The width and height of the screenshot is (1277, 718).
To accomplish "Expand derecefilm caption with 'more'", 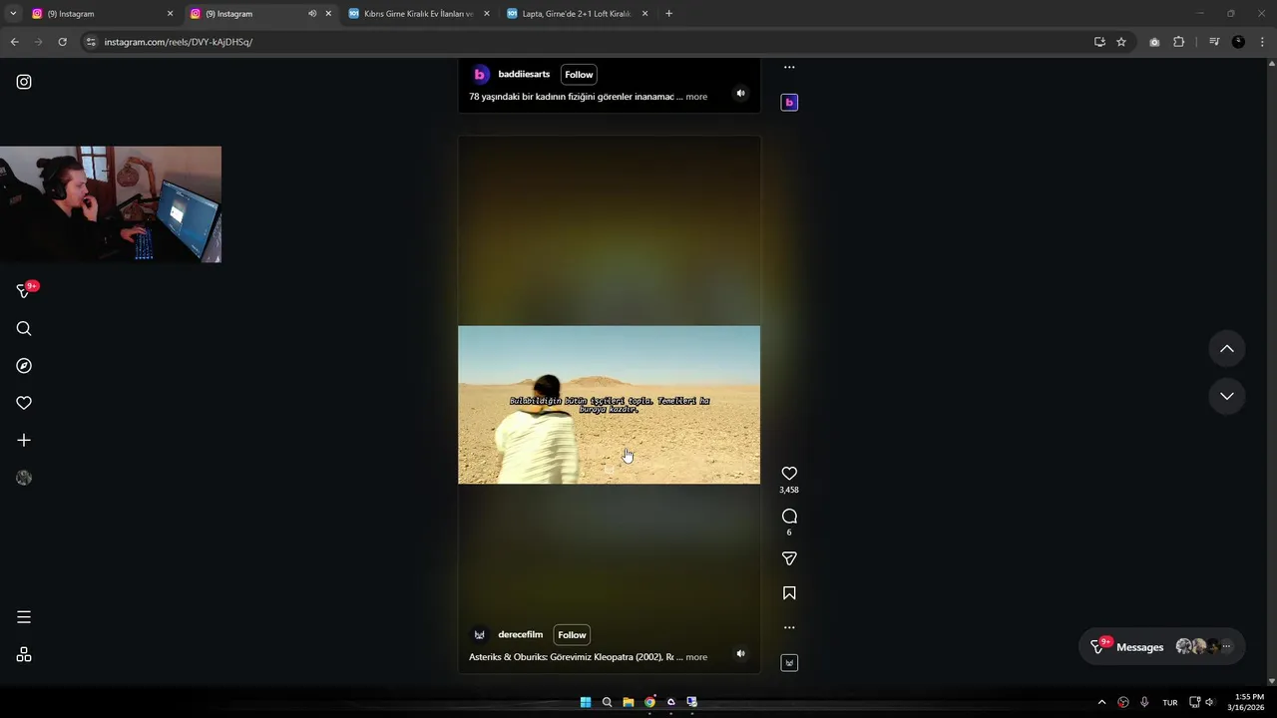I will (696, 657).
